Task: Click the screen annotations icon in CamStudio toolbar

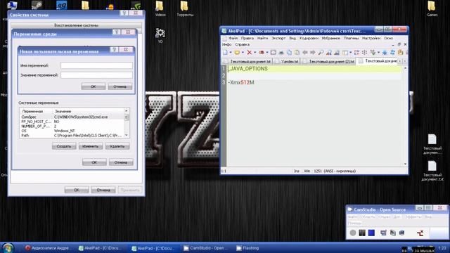Action: pos(383,233)
